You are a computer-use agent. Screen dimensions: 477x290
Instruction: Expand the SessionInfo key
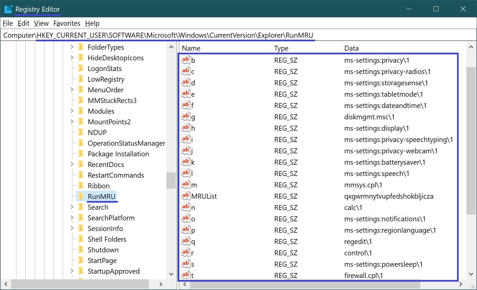(x=72, y=228)
